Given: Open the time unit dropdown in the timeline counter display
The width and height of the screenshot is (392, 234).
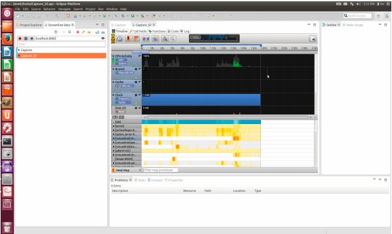Looking at the screenshot, I should (195, 38).
